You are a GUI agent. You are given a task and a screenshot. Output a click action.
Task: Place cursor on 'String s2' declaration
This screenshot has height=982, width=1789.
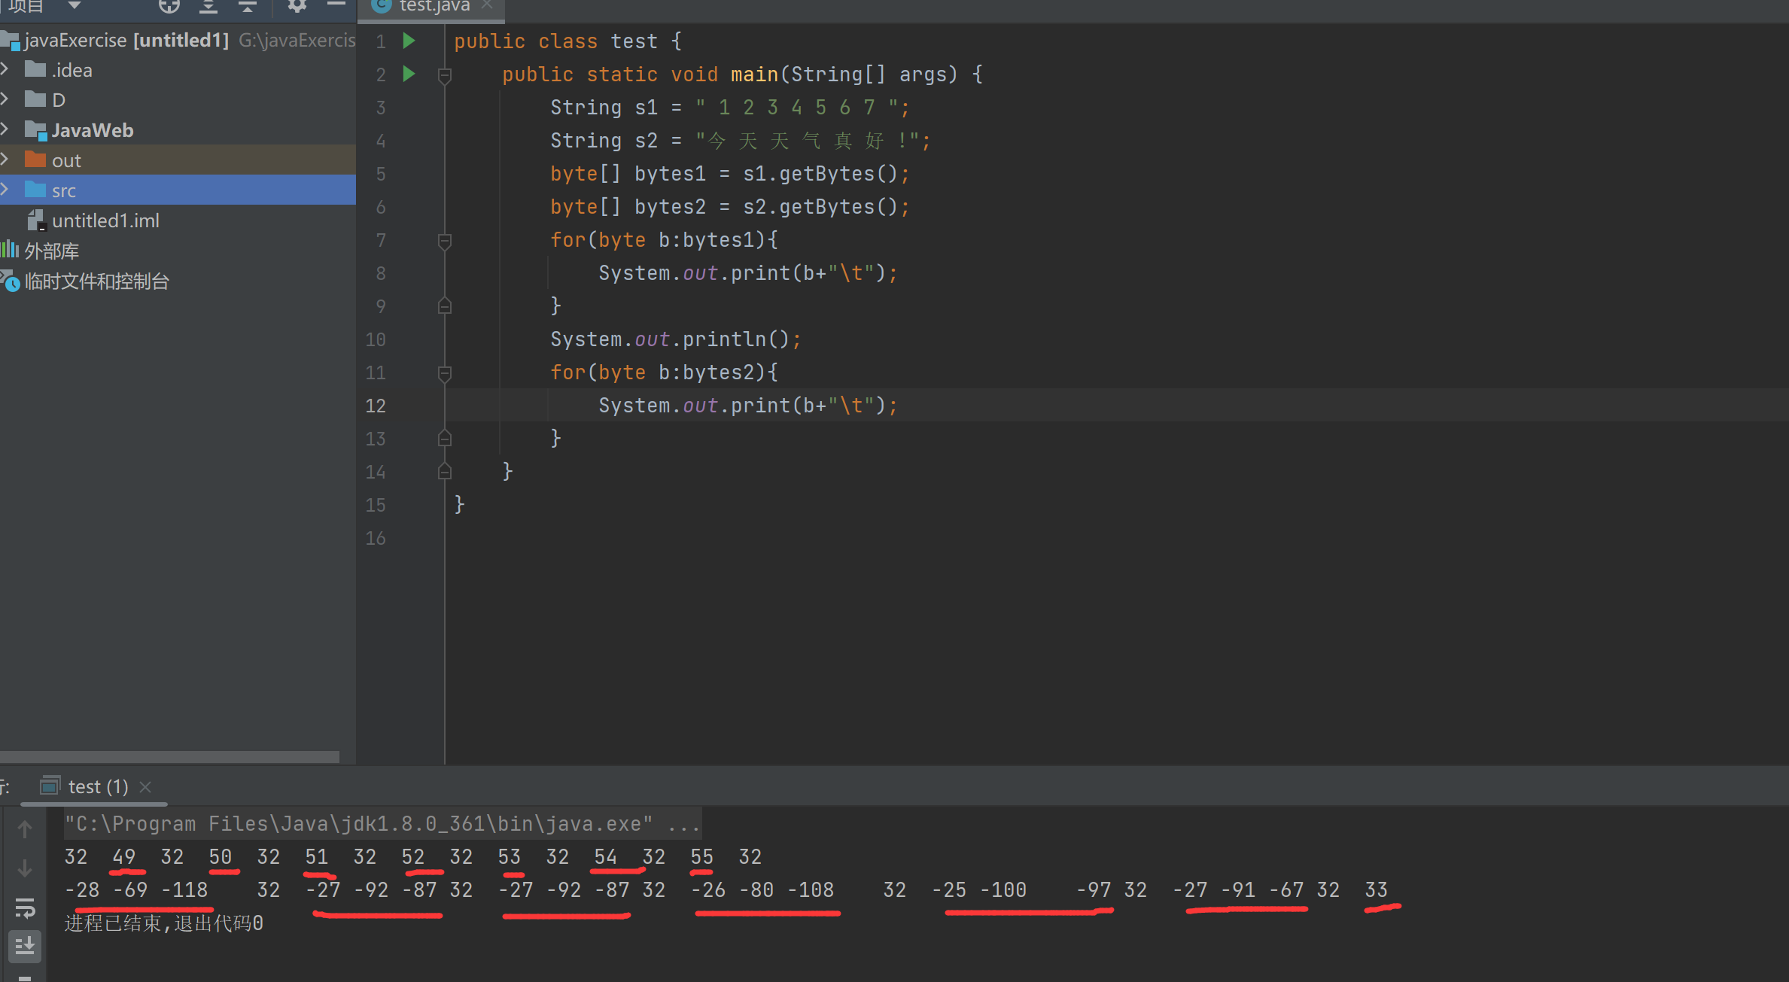pos(741,141)
